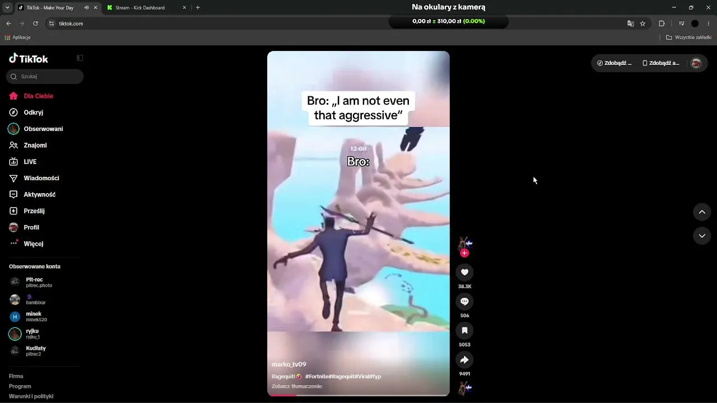717x403 pixels.
Task: View site information icon in address bar
Action: pos(52,24)
